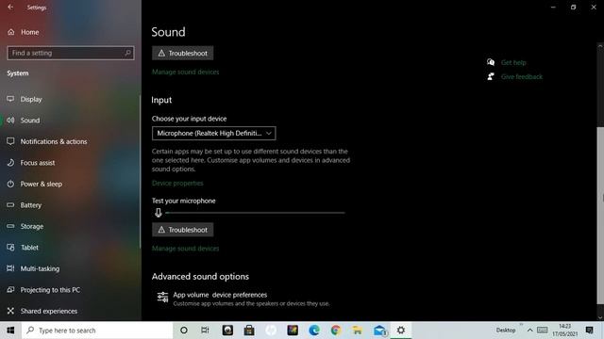The height and width of the screenshot is (339, 604).
Task: Open Focus assist settings
Action: pyautogui.click(x=38, y=163)
